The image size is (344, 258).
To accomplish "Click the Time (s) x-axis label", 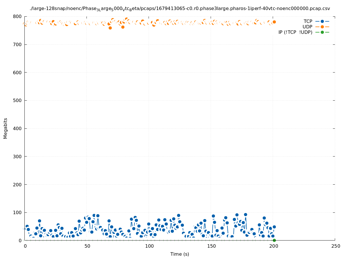I will pyautogui.click(x=180, y=254).
